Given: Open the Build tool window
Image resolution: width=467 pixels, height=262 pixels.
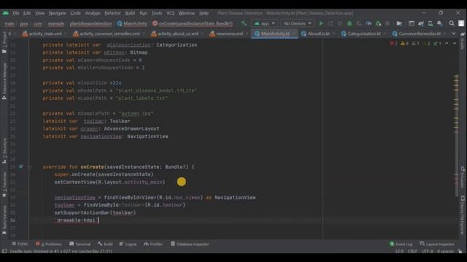Looking at the screenshot, I should click(x=105, y=244).
